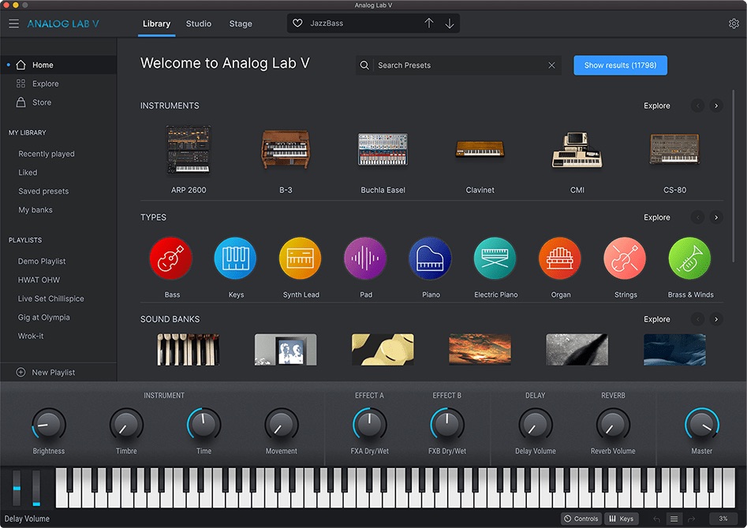Open the sunset sound bank thumbnail
This screenshot has width=747, height=528.
[480, 349]
